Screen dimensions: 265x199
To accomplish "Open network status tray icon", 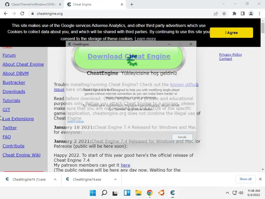I will pos(234,193).
